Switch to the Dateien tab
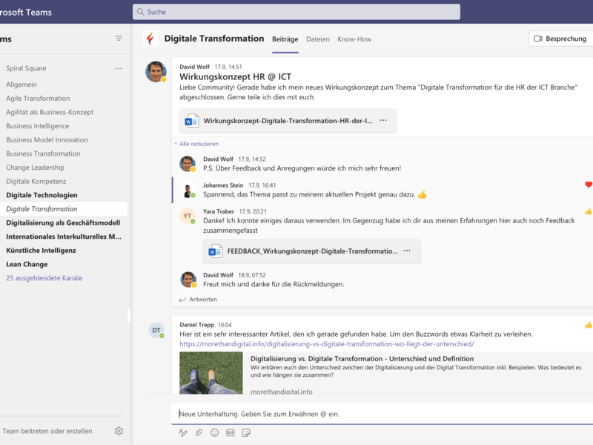The image size is (593, 445). (x=317, y=39)
